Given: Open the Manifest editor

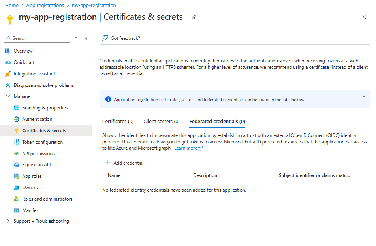Looking at the screenshot, I should pos(32,210).
